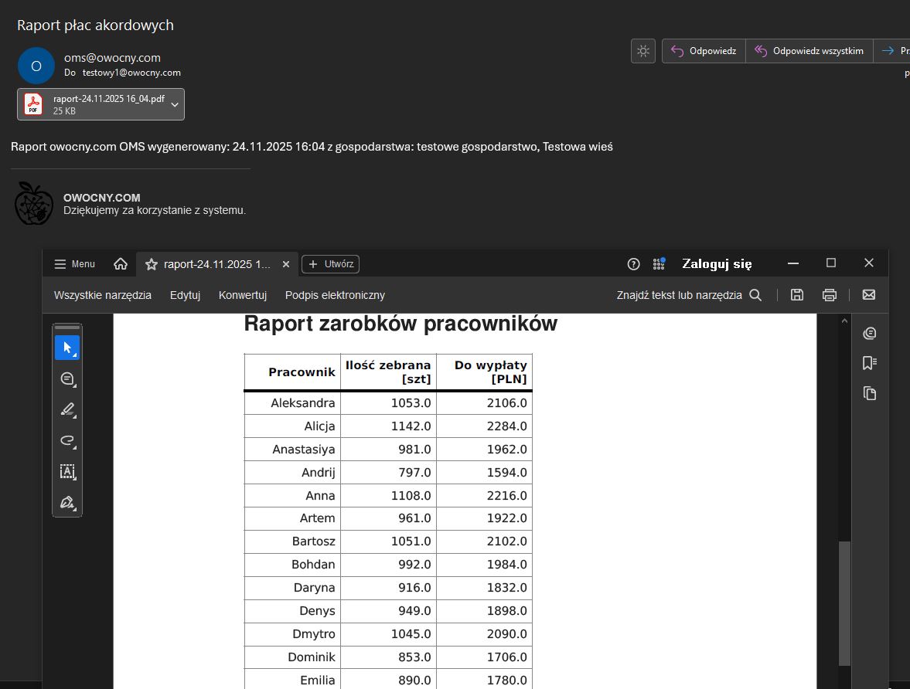Select the freehand draw tool

click(66, 441)
